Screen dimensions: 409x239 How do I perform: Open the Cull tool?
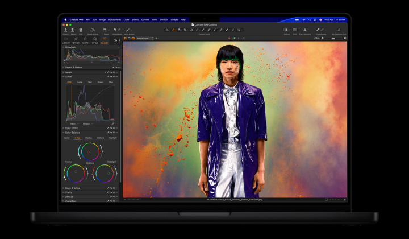click(80, 30)
